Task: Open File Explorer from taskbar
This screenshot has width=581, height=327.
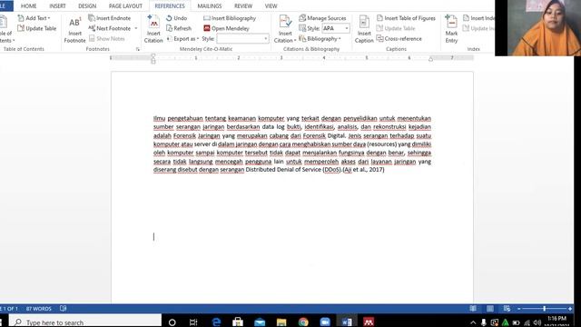Action: tap(281, 322)
